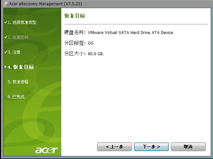This screenshot has width=213, height=159.
Task: Click the 硬盘名称 label
Action: [x=75, y=32]
